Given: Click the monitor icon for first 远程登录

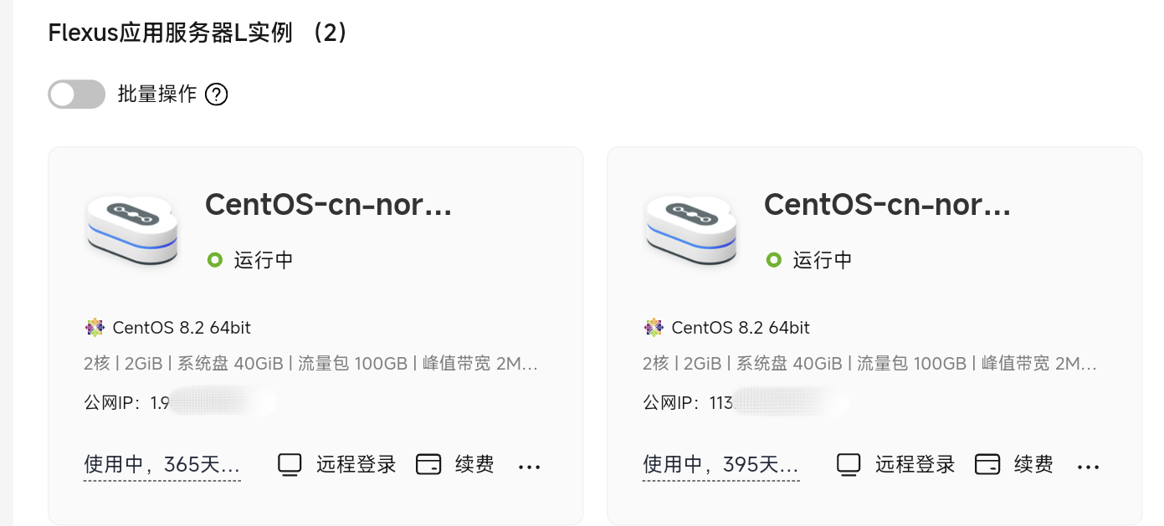Looking at the screenshot, I should [290, 465].
